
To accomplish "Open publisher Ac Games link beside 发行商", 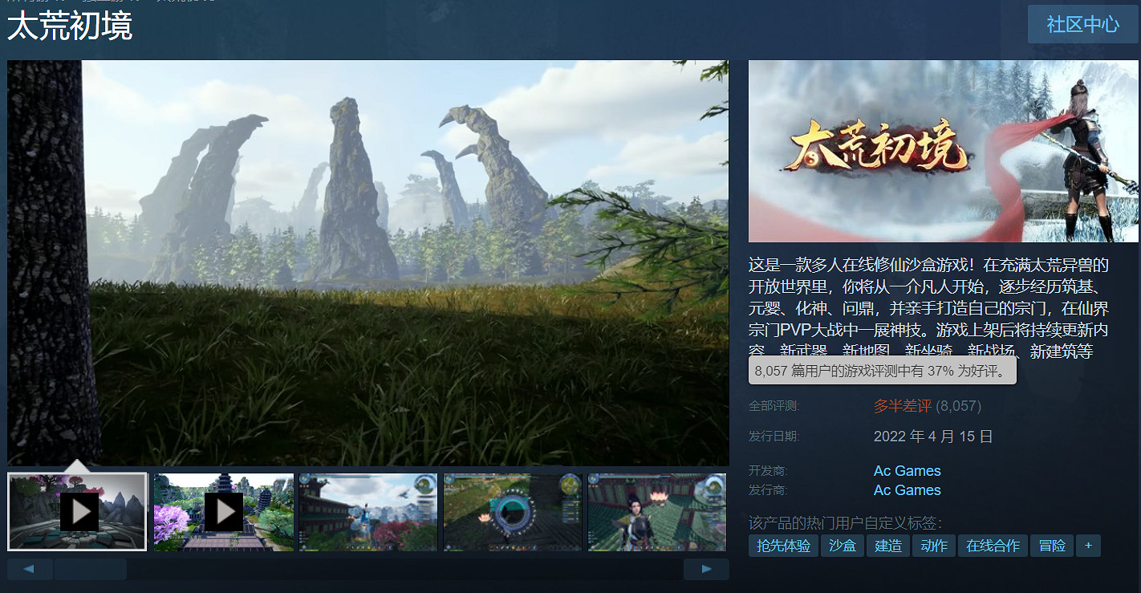I will tap(907, 490).
